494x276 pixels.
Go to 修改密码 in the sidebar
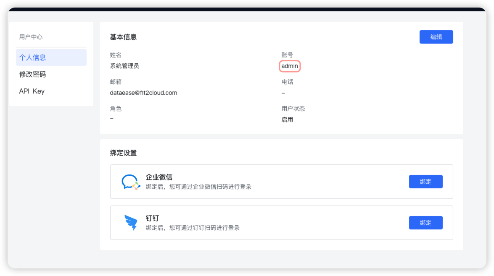click(33, 74)
